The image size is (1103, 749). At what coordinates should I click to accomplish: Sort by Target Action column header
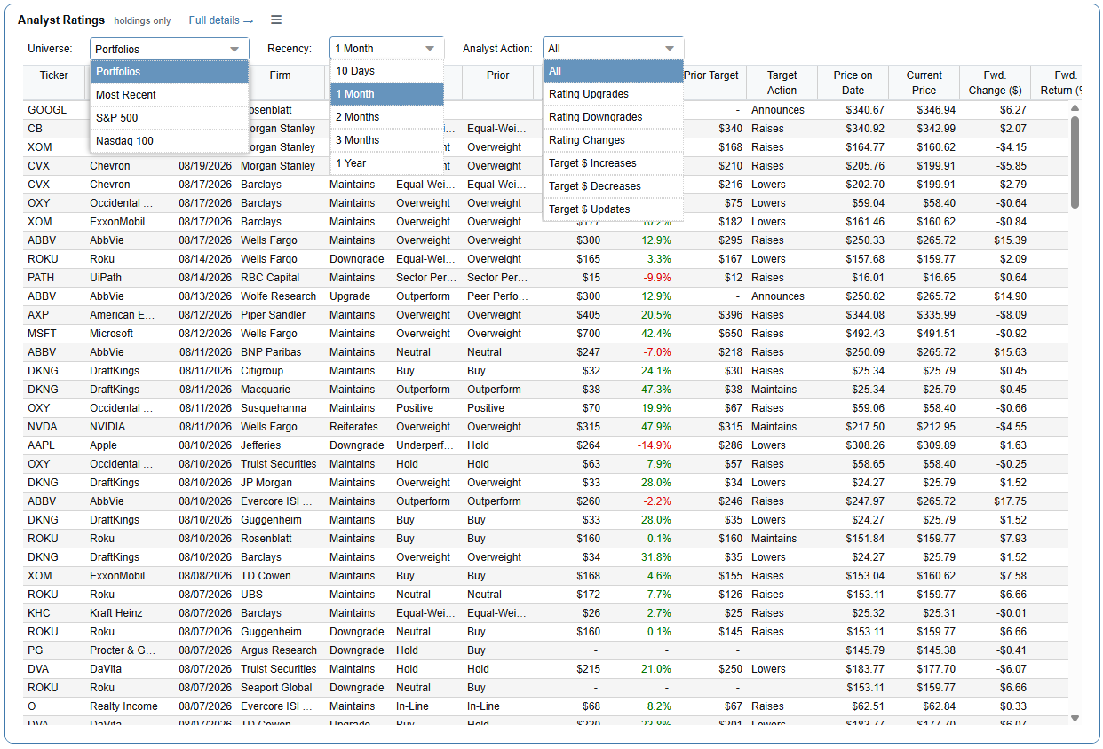tap(782, 83)
